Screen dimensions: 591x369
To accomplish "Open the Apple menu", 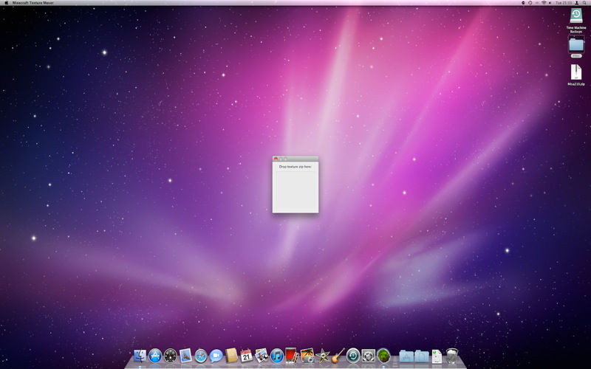I will 6,3.
